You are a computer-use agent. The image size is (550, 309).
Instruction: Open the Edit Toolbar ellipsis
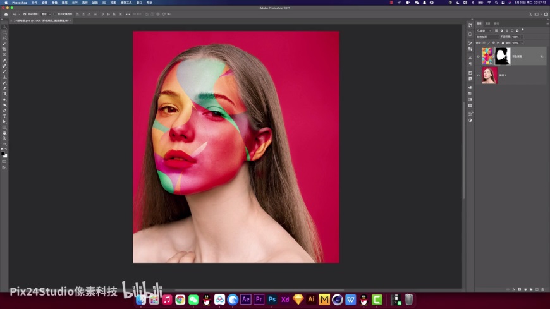[4, 144]
